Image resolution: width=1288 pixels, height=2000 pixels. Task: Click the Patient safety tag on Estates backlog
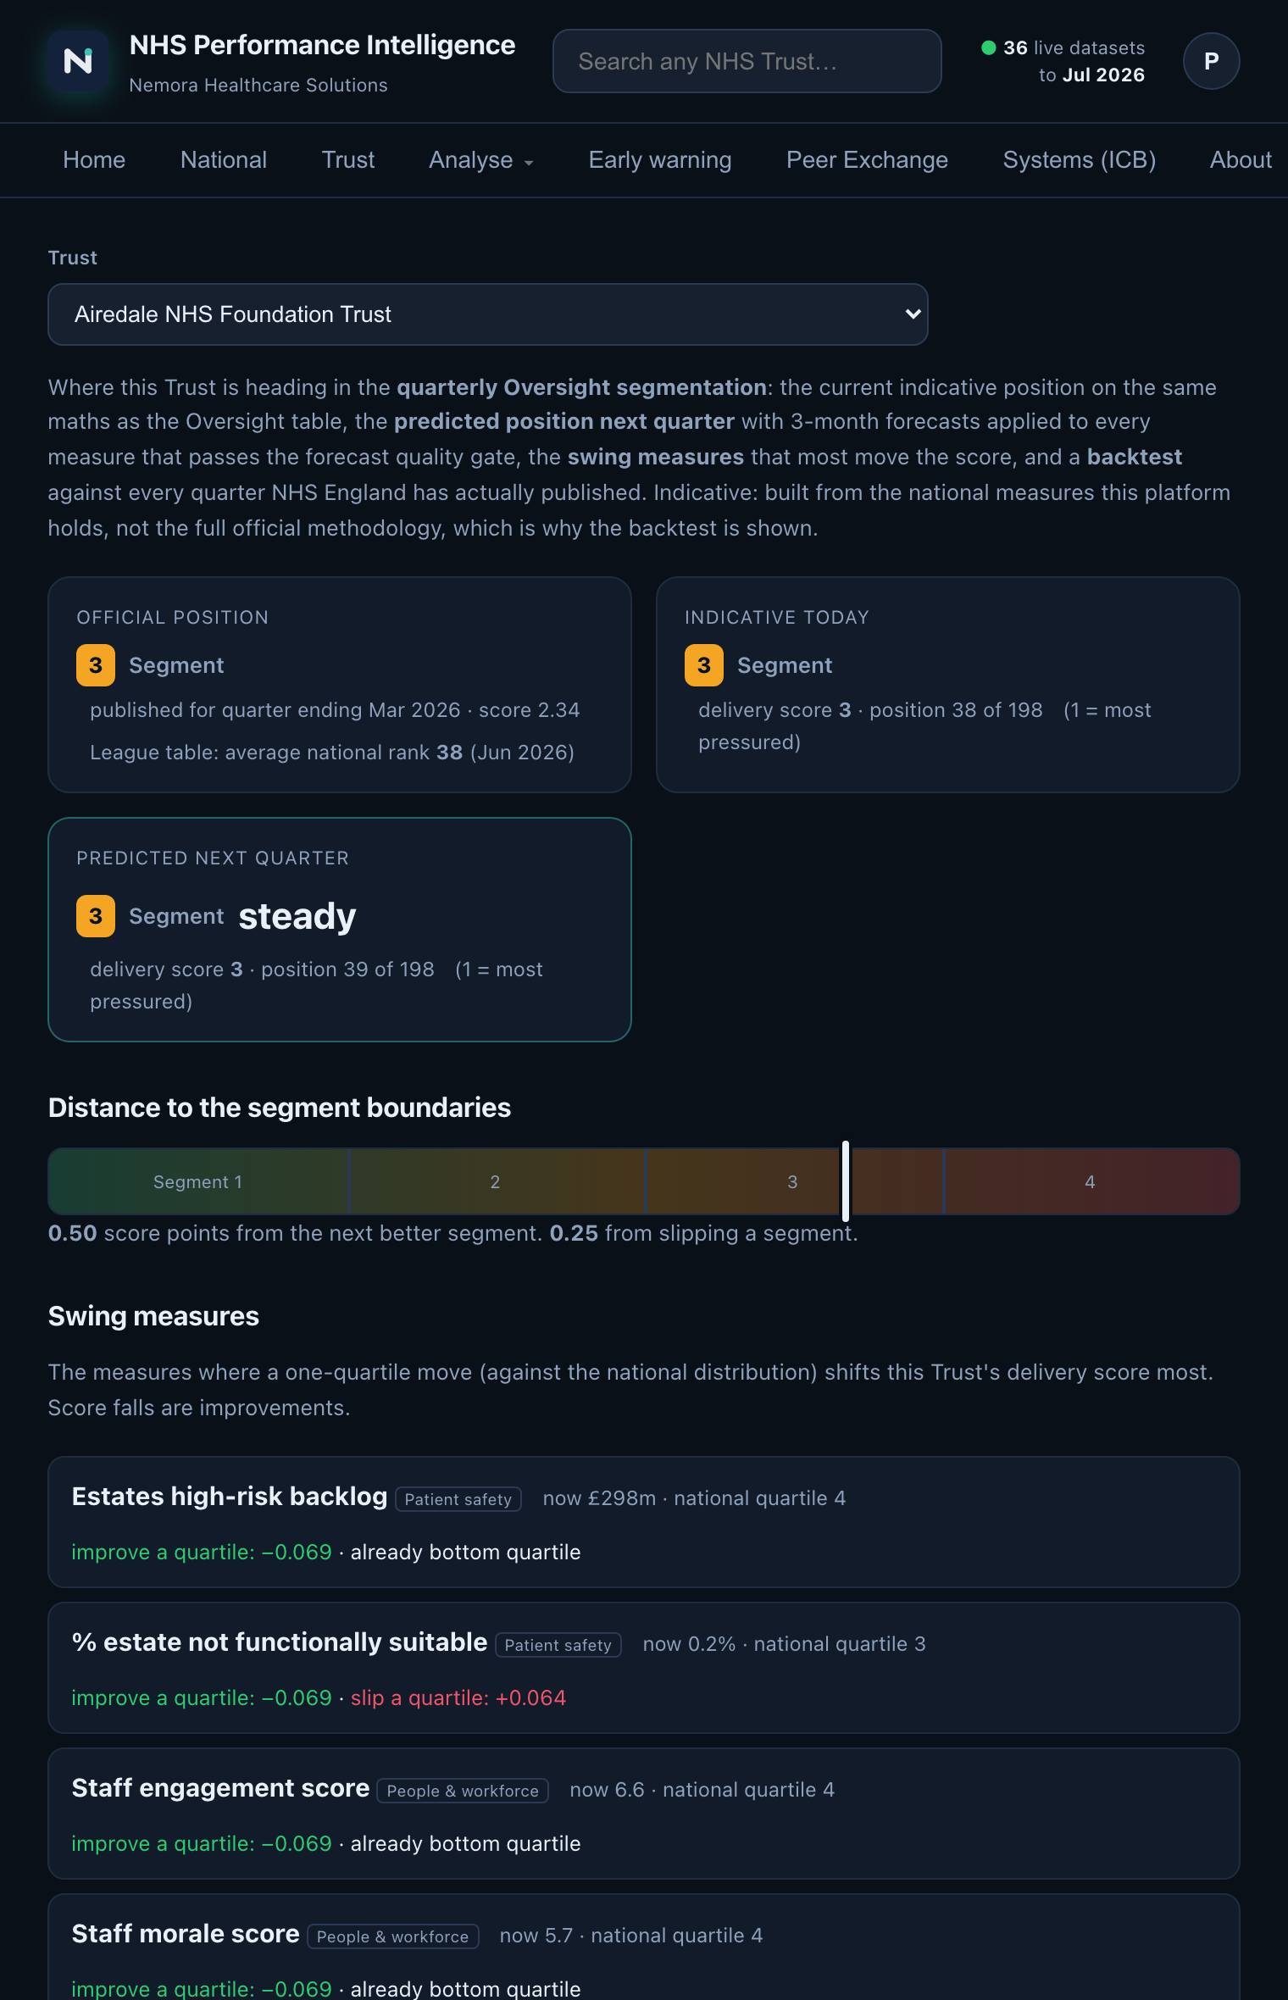click(458, 1499)
